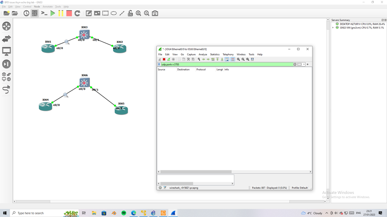
Task: Open Wireshark Statistics menu
Action: [x=215, y=54]
